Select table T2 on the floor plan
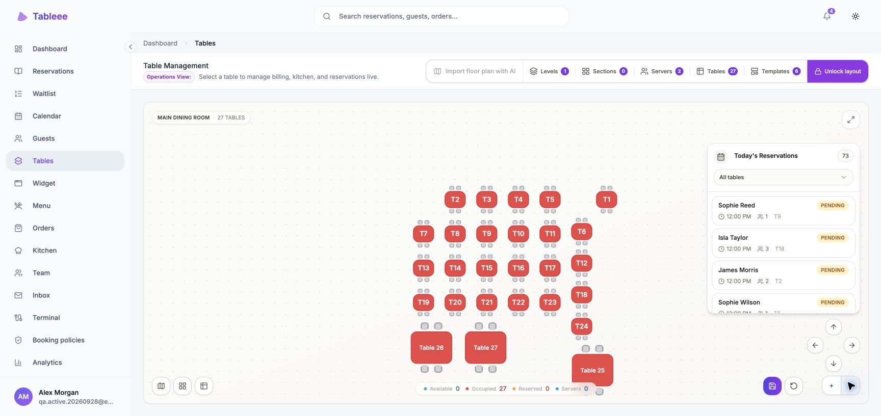The height and width of the screenshot is (416, 881). click(x=455, y=200)
